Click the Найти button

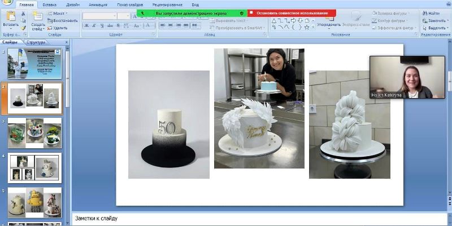click(431, 13)
